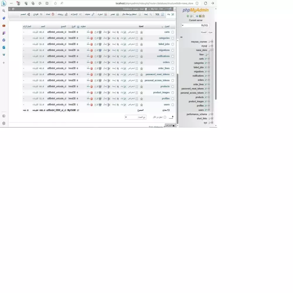Click the empty (truncate) icon in orders row
The width and height of the screenshot is (293, 293).
[100, 62]
